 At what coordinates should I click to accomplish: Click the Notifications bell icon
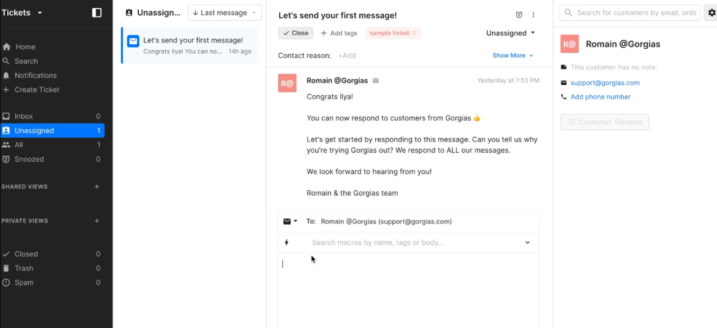point(6,75)
